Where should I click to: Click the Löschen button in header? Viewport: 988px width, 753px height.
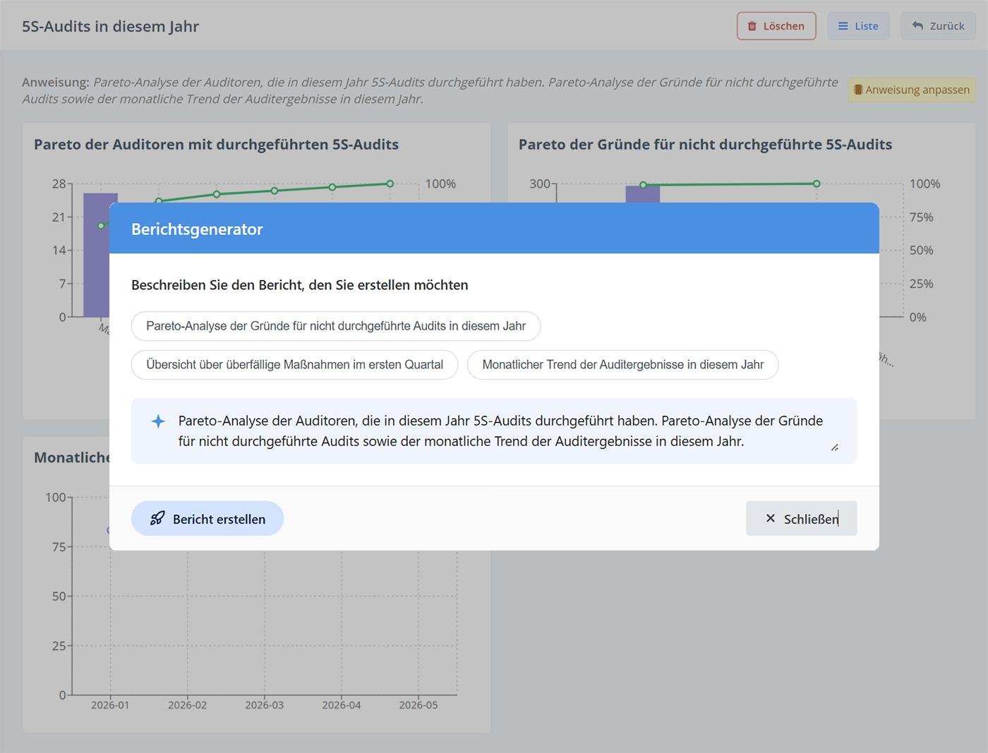776,26
